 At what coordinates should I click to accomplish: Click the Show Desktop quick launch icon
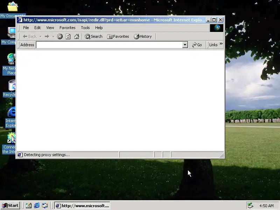click(29, 206)
